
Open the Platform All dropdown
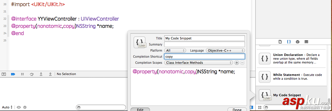tap(175, 50)
